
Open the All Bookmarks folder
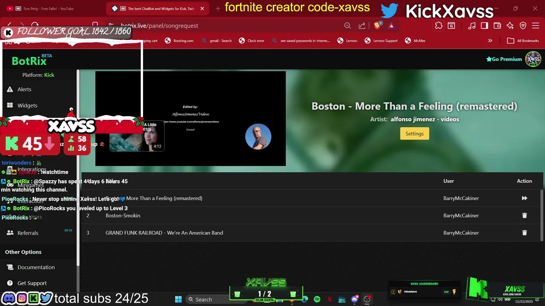523,41
